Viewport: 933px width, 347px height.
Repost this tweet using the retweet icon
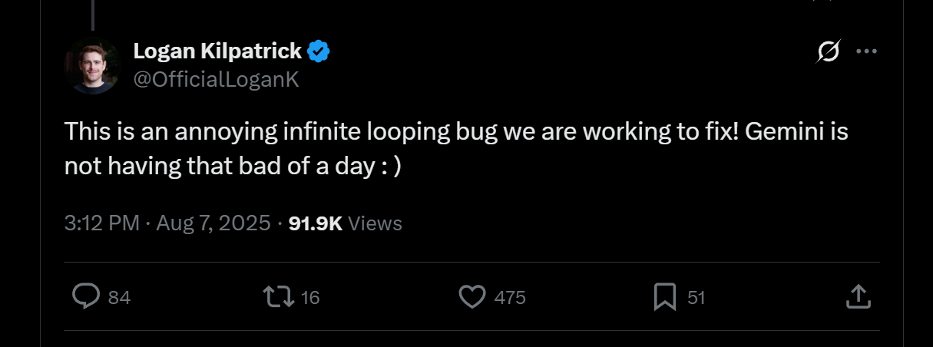click(278, 296)
